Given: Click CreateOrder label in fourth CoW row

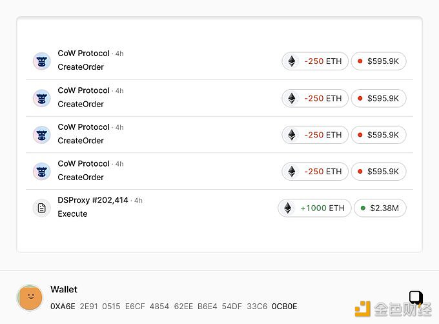Looking at the screenshot, I should pyautogui.click(x=81, y=177).
